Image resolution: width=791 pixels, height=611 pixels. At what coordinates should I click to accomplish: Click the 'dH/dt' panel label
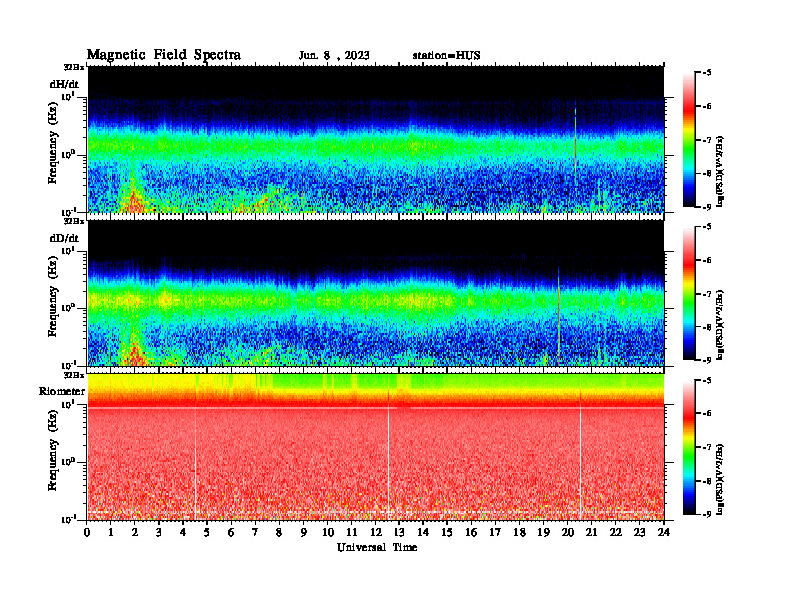point(64,84)
